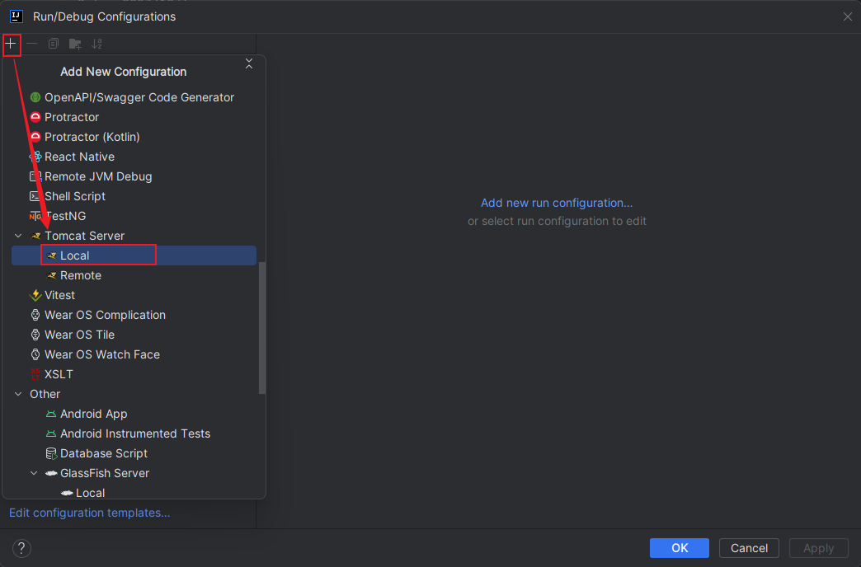This screenshot has height=567, width=861.
Task: Click the OpenAPI/Swagger Code Generator icon
Action: (x=35, y=97)
